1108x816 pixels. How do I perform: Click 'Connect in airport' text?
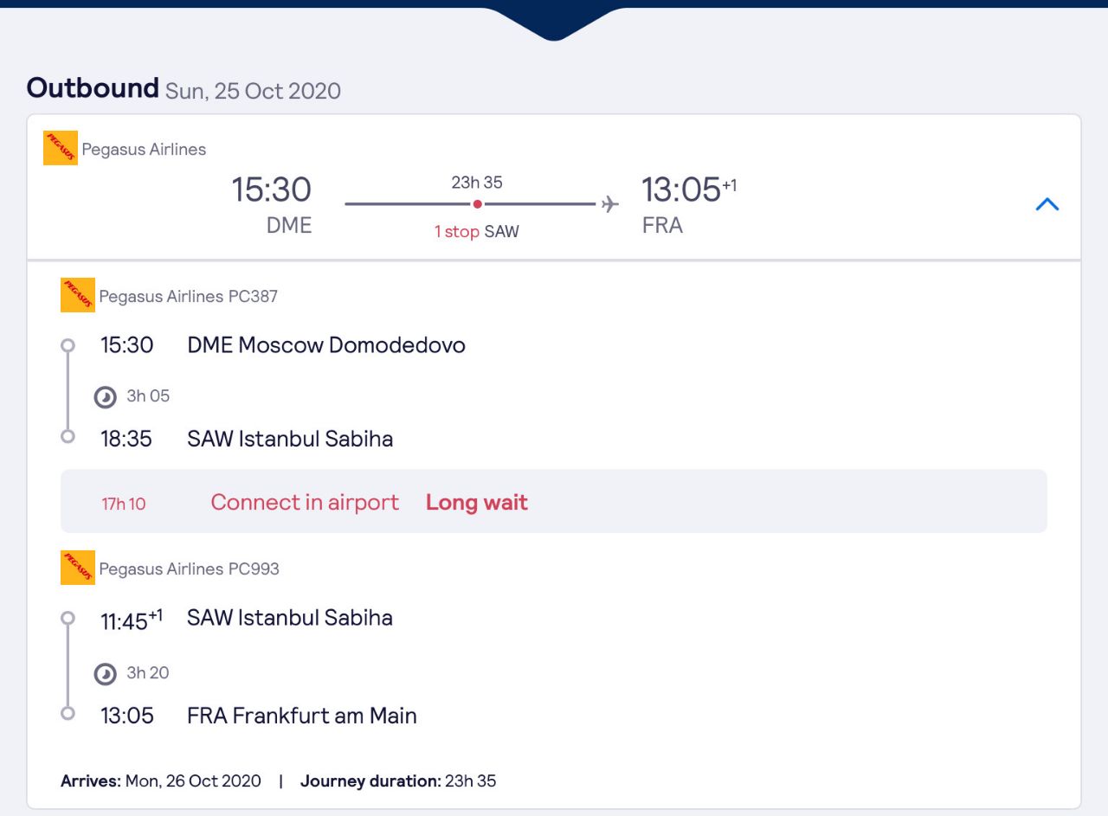(x=305, y=502)
